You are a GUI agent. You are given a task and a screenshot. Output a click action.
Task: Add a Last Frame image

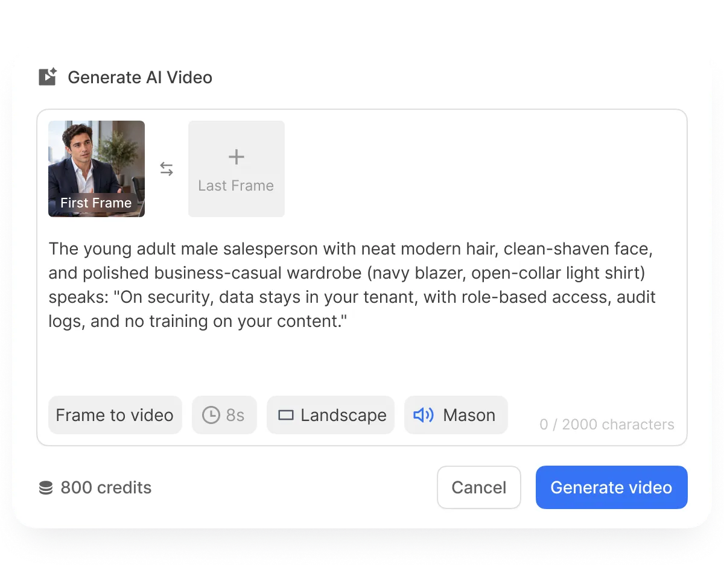point(237,169)
